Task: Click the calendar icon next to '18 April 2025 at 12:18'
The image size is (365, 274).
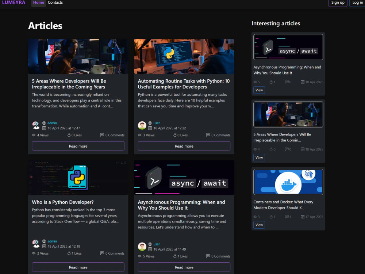Action: [x=44, y=247]
